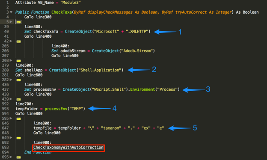Click the yellow folded-code marker on line 595

click(x=19, y=119)
